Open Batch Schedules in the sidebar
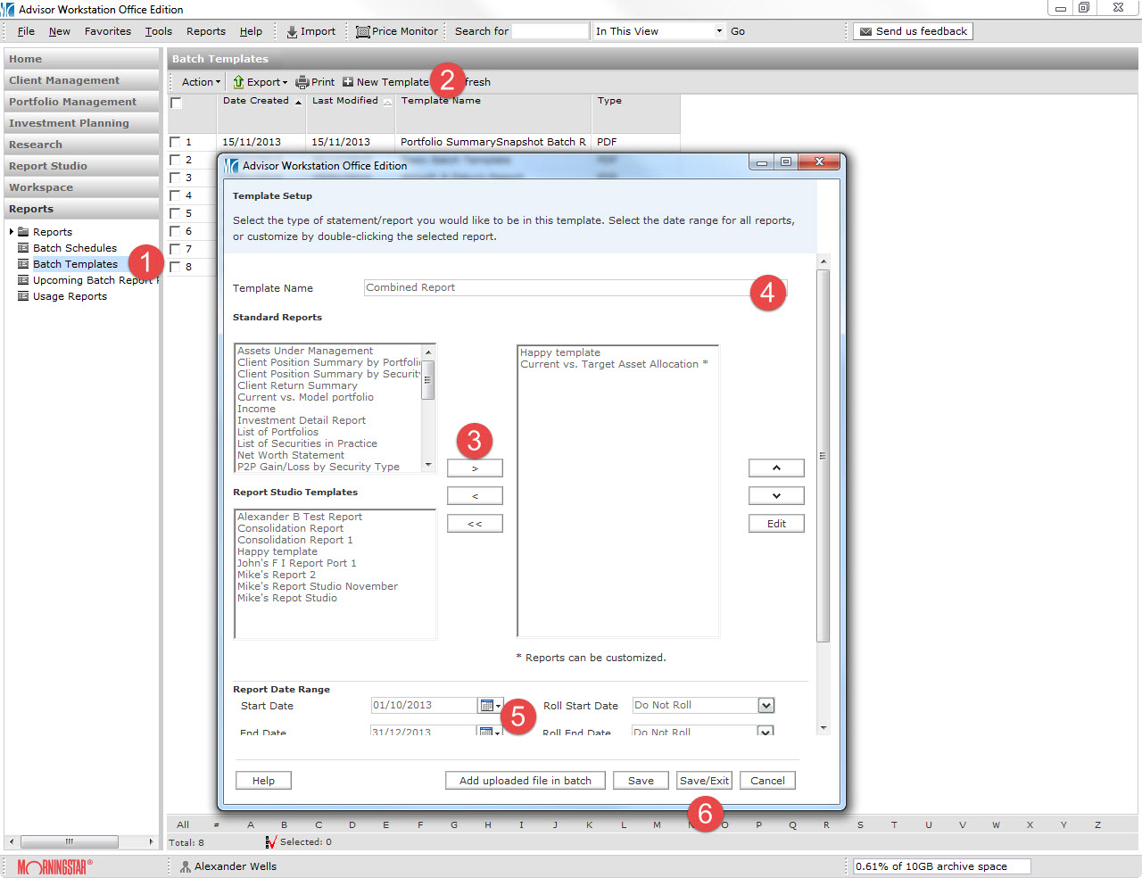 75,248
